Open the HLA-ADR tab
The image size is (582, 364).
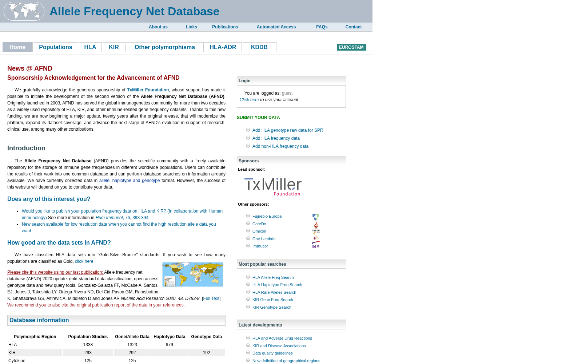(x=223, y=47)
